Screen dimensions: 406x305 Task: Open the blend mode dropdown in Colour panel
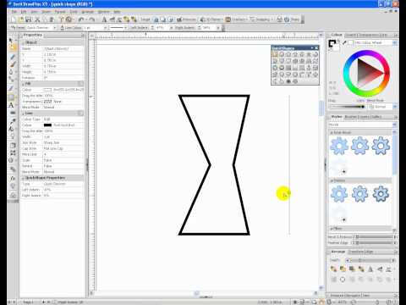394,107
